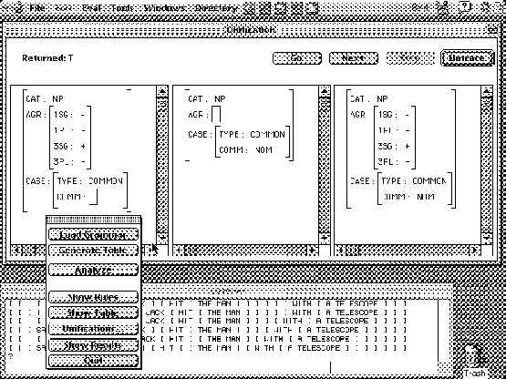Viewport: 506px width, 379px height.
Task: Click the Untrace button
Action: [467, 58]
